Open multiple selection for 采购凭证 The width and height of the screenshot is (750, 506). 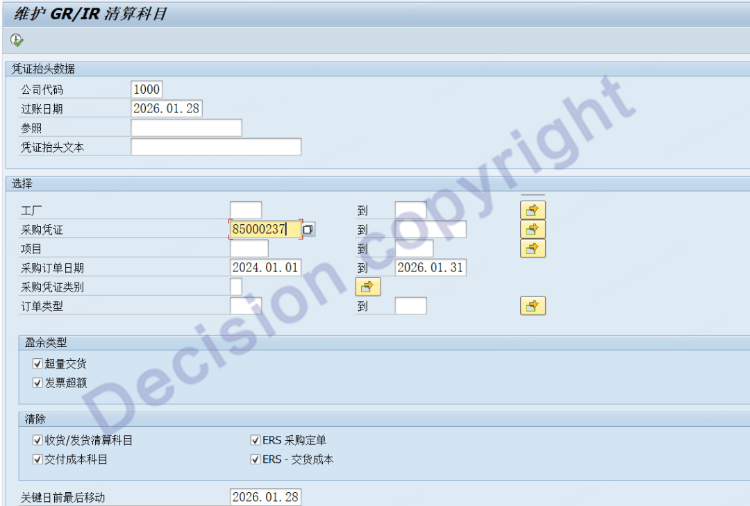point(533,229)
